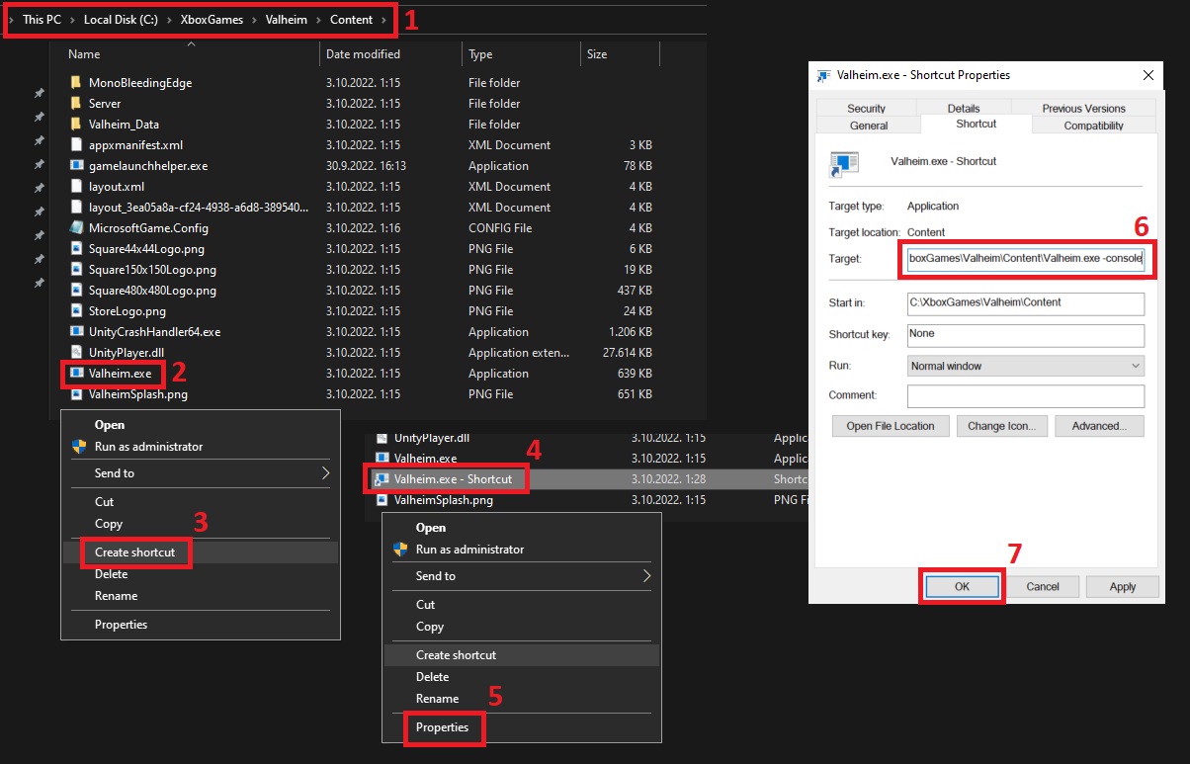Choose Cut in the first context menu
This screenshot has height=764, width=1190.
200,502
